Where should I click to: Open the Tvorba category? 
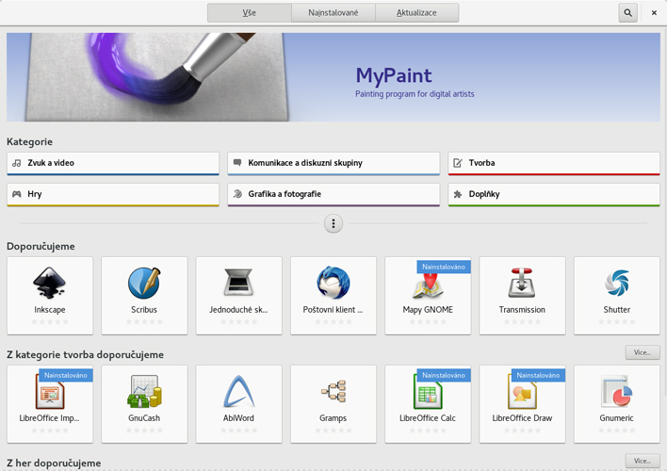click(x=554, y=163)
